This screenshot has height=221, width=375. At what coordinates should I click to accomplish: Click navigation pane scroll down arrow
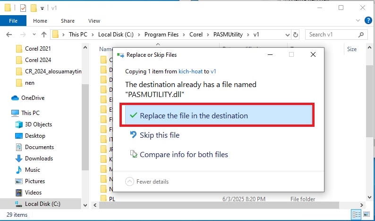(x=85, y=205)
